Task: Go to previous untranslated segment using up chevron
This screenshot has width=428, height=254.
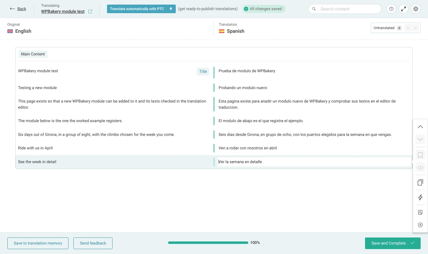Action: click(408, 28)
